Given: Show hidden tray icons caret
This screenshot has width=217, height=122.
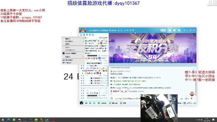Looking at the screenshot, I should point(196,120).
